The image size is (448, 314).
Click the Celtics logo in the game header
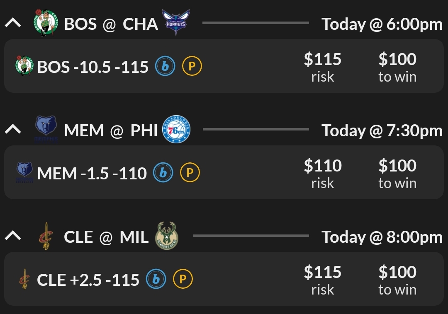[x=45, y=23]
